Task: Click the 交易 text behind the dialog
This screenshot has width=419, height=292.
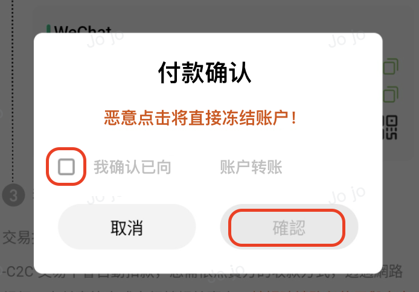Action: pyautogui.click(x=16, y=237)
